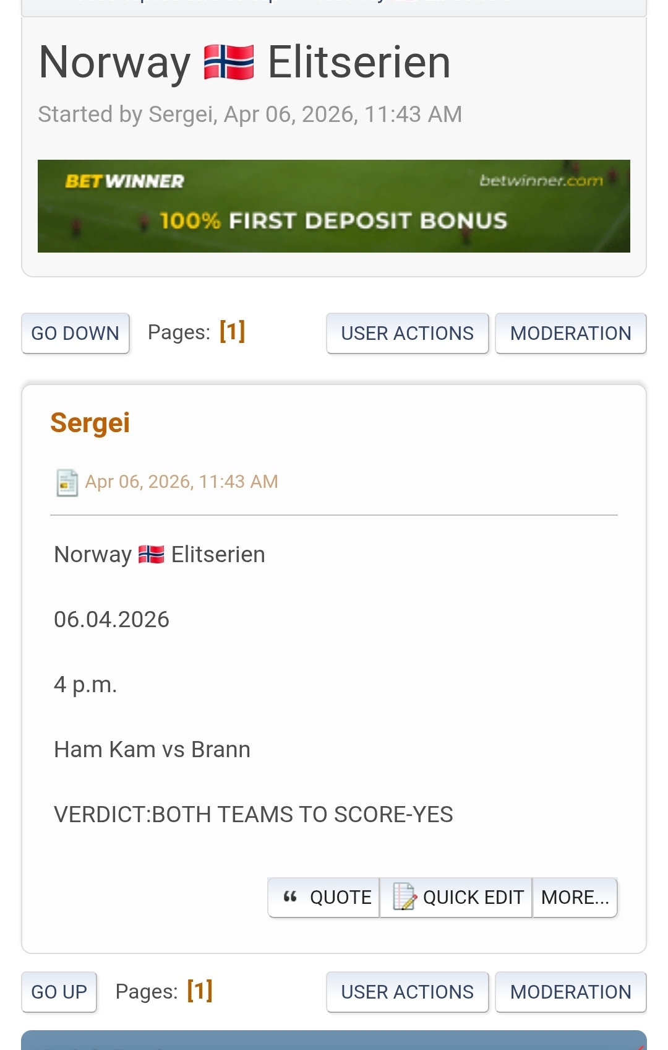Click the BetWinner logo in the banner
Screen dimensions: 668x1050
click(x=124, y=181)
